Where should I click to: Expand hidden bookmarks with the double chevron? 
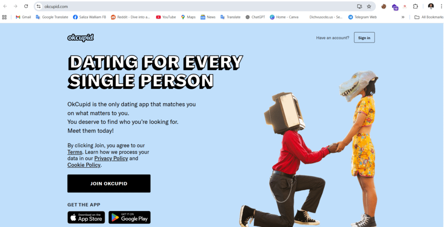(403, 17)
